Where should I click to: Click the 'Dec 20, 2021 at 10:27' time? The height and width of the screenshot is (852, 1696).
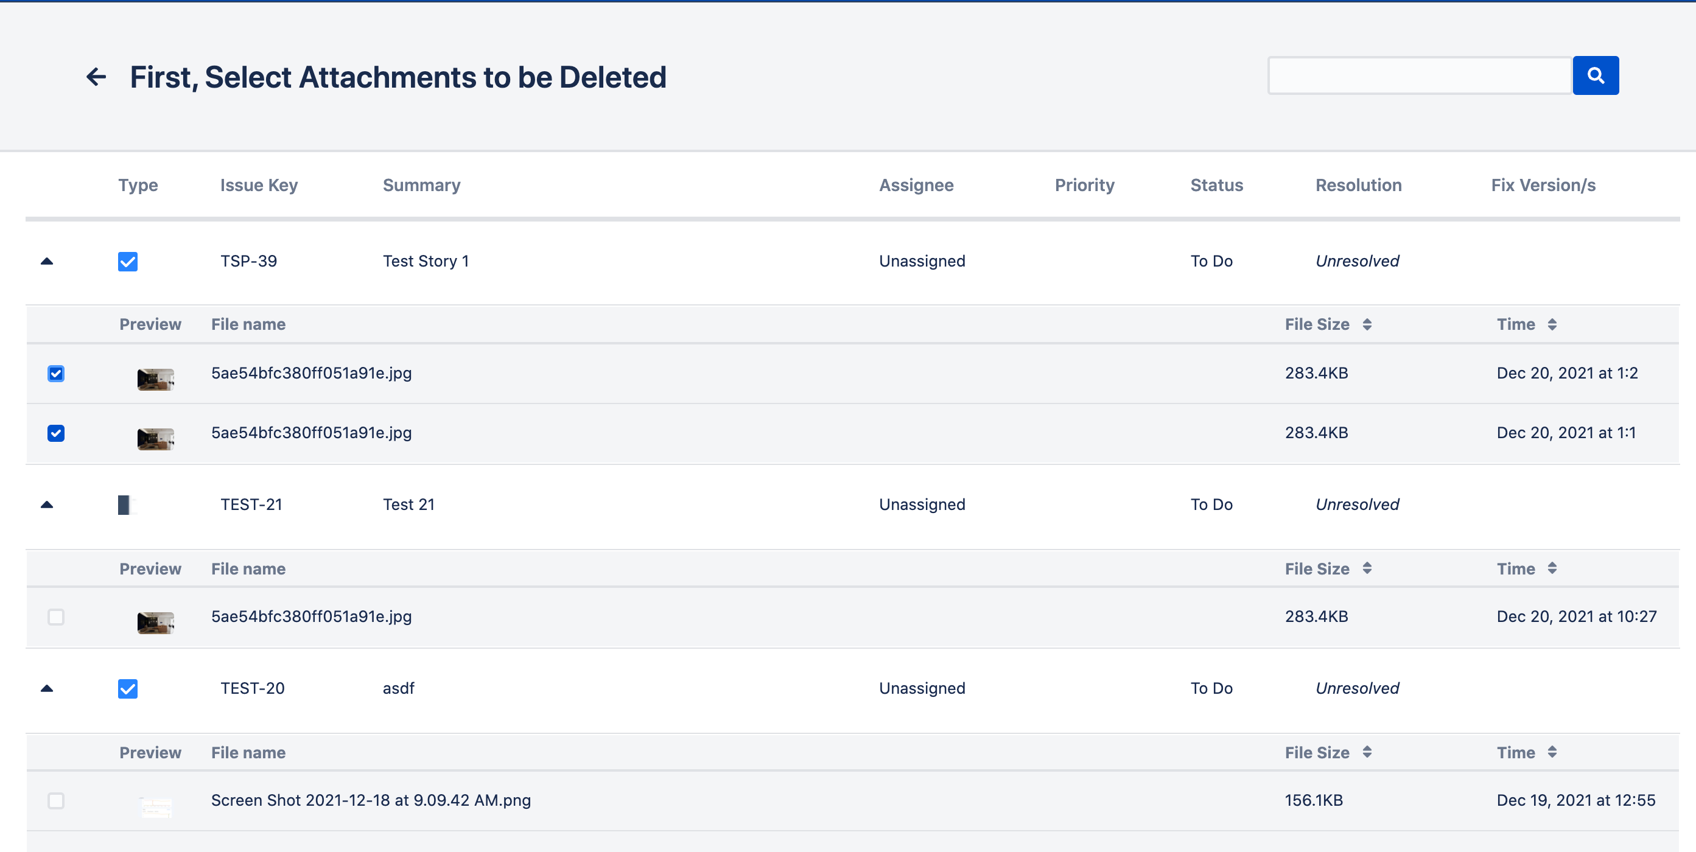[x=1576, y=616]
